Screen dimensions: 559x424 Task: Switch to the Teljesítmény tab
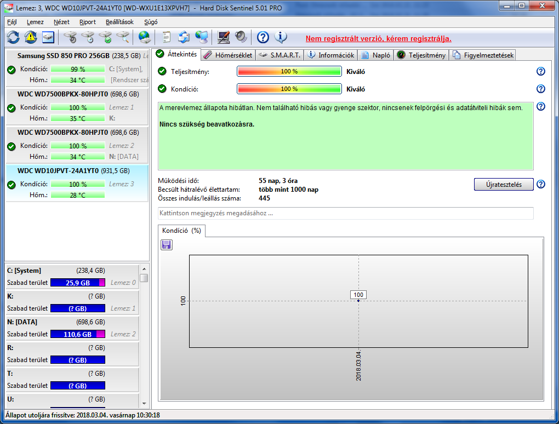click(x=421, y=55)
